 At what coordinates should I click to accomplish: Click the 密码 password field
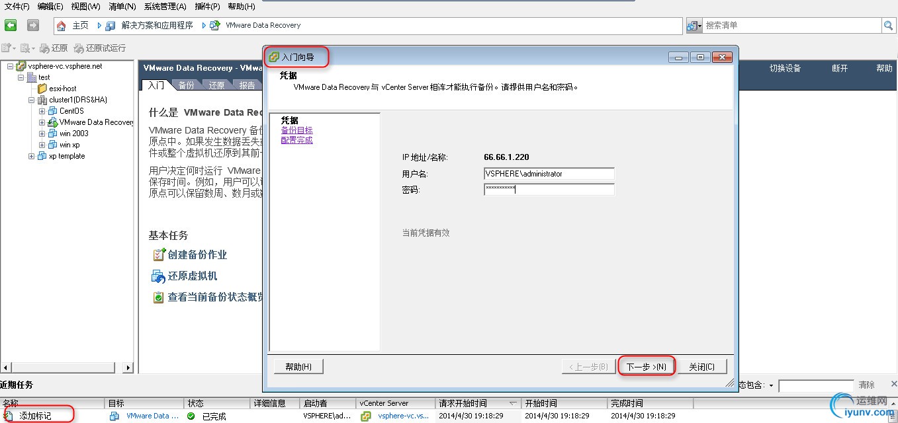point(549,190)
